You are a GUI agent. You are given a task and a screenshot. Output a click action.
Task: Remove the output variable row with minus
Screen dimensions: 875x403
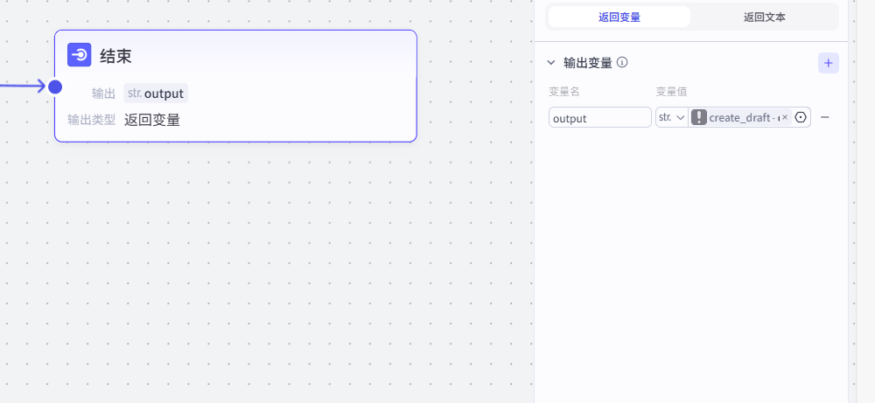tap(824, 117)
